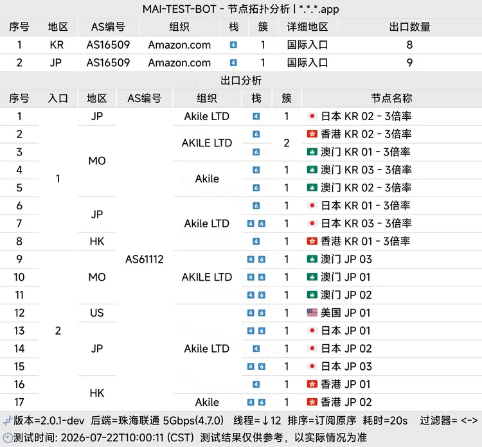Click the clock icon beside test time
The image size is (482, 447).
coord(7,437)
